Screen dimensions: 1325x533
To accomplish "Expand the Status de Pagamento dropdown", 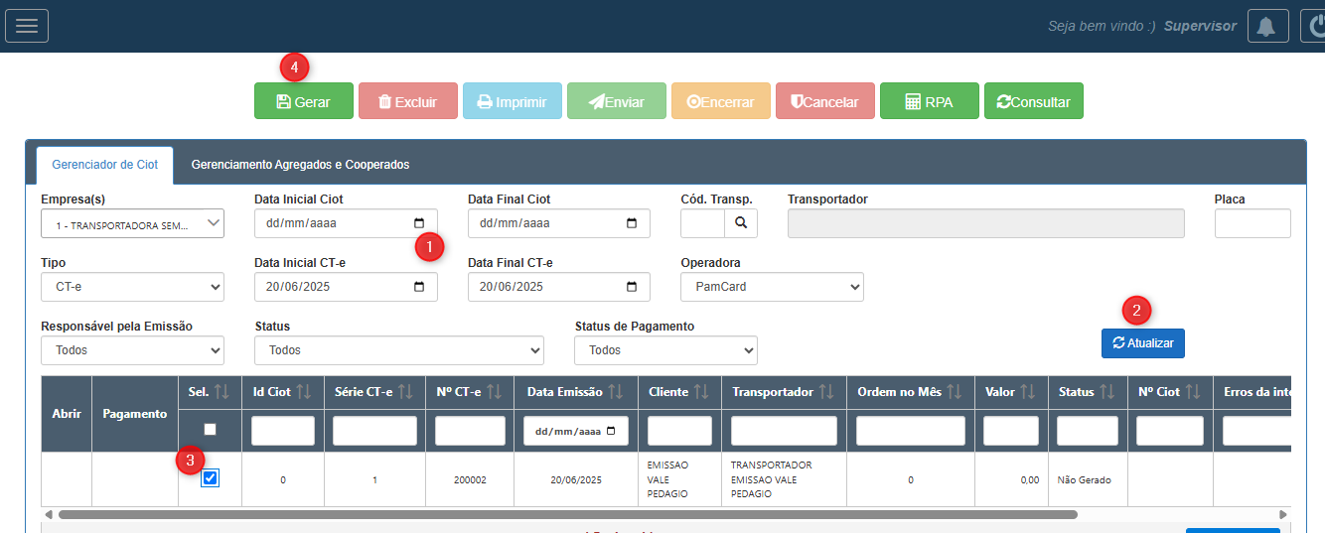I will (665, 350).
